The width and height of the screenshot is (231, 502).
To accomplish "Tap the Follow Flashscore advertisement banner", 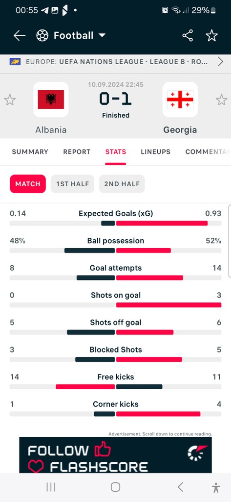I will click(x=115, y=455).
